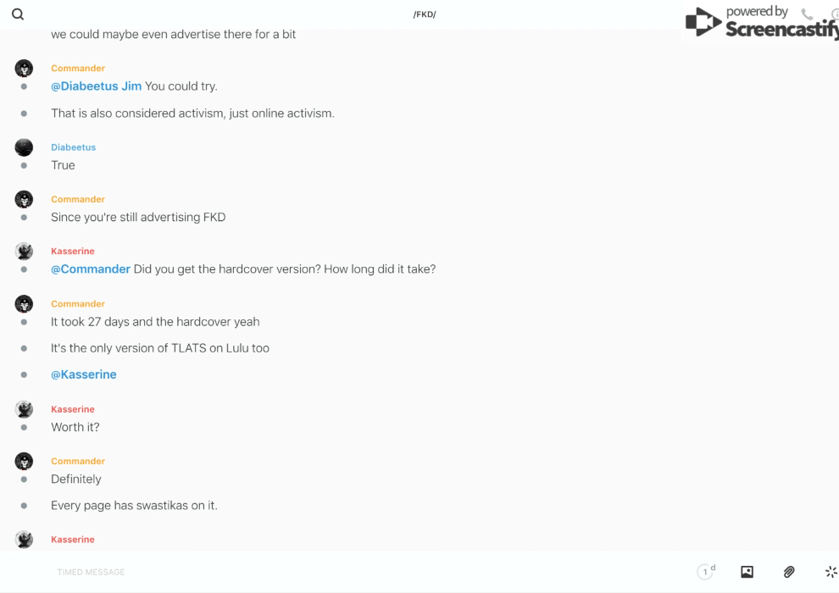Click Kasserine's name above 'Worth it?'

coord(73,409)
